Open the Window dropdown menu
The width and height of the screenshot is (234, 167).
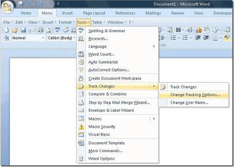(x=117, y=22)
